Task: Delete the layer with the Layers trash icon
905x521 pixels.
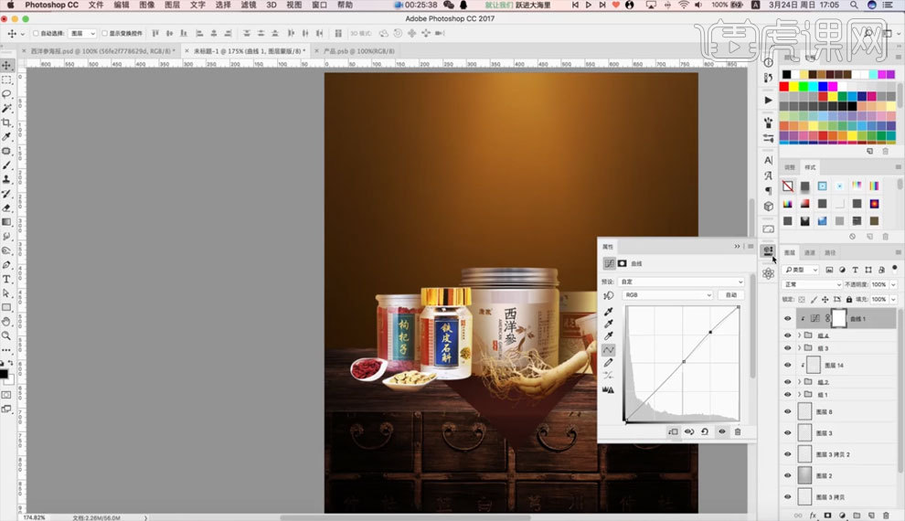Action: coord(886,516)
